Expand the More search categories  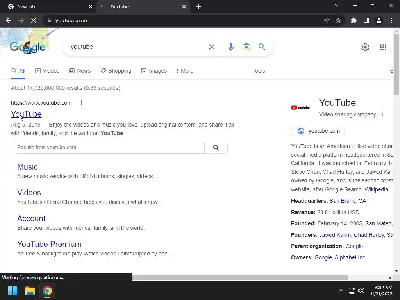pos(185,71)
